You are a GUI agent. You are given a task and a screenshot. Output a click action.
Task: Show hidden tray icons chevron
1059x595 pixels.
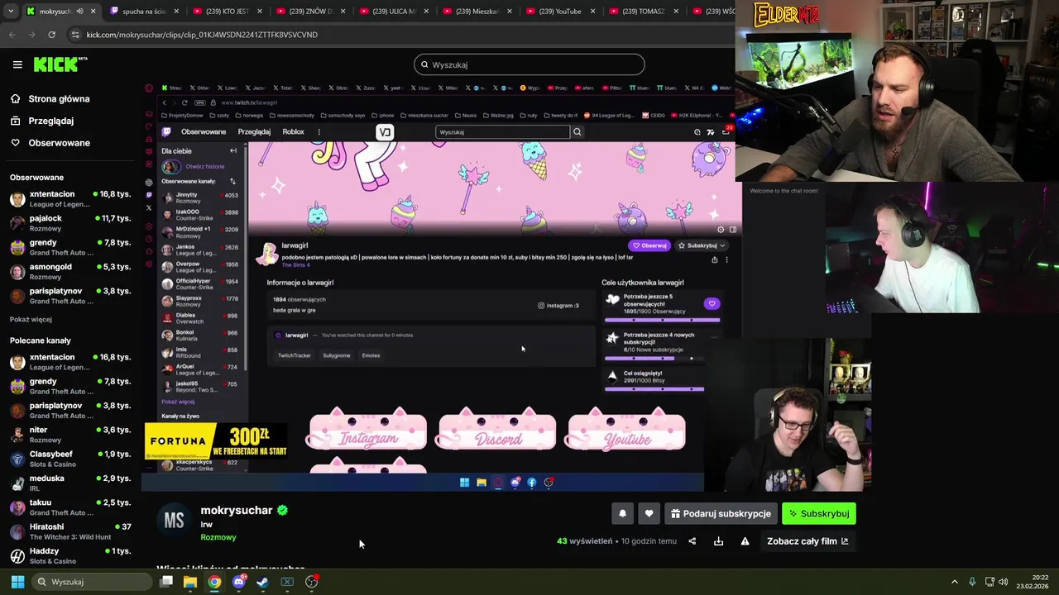coord(954,582)
